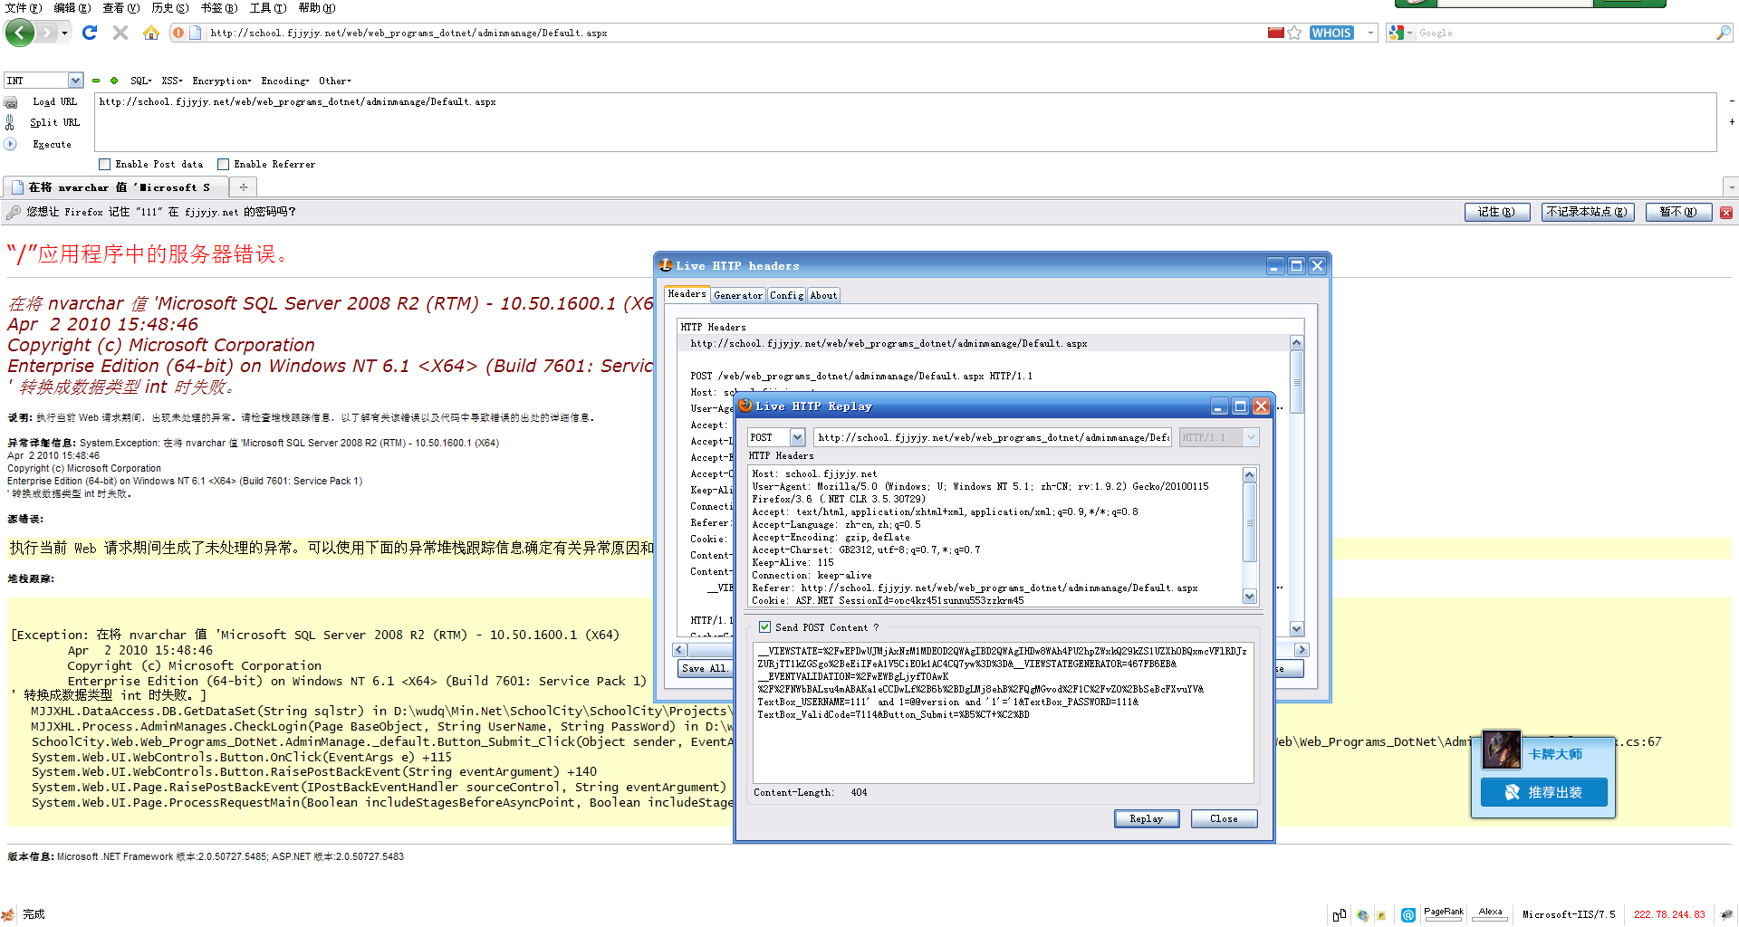Open the back/forward history dropdown arrow
1739x927 pixels.
pyautogui.click(x=64, y=33)
